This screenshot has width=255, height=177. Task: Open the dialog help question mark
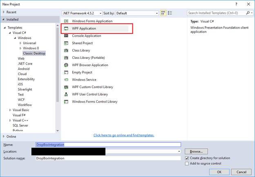(x=236, y=4)
